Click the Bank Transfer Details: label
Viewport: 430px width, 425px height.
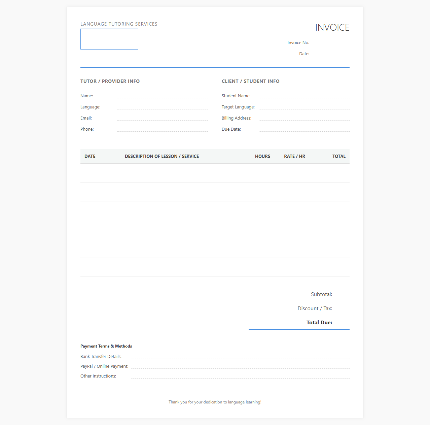[x=101, y=357]
